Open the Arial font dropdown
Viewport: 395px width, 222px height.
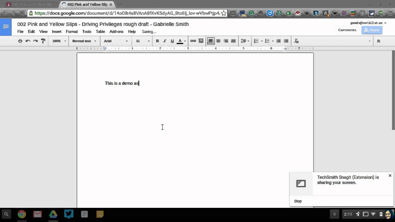[116, 41]
